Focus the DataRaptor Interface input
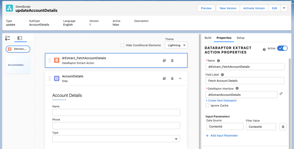The height and width of the screenshot is (149, 294). [x=242, y=95]
